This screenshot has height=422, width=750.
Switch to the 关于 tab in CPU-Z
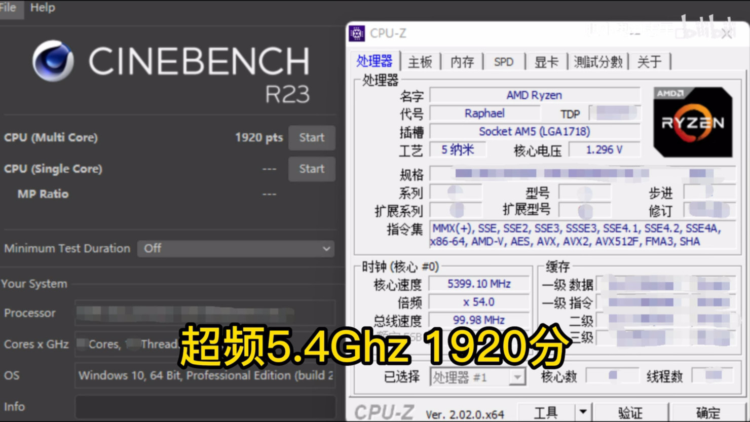coord(650,62)
